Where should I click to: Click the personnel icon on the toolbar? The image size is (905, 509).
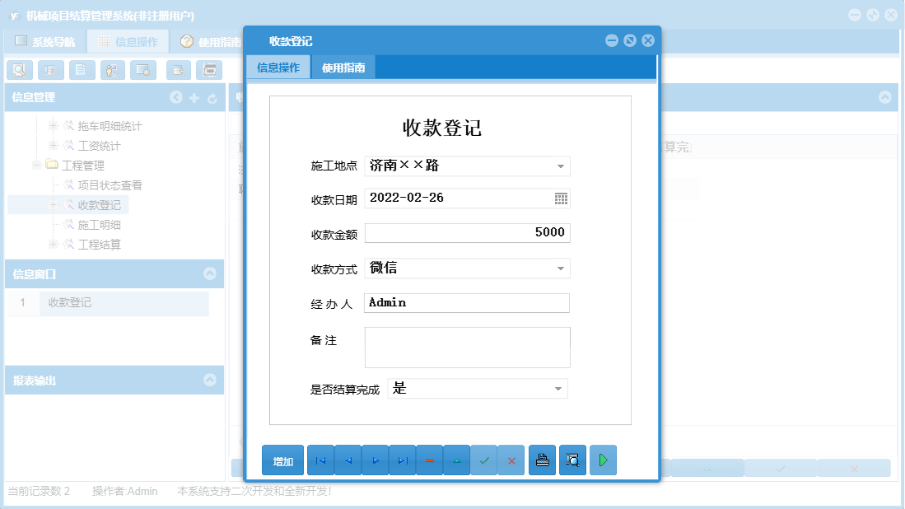click(x=111, y=70)
